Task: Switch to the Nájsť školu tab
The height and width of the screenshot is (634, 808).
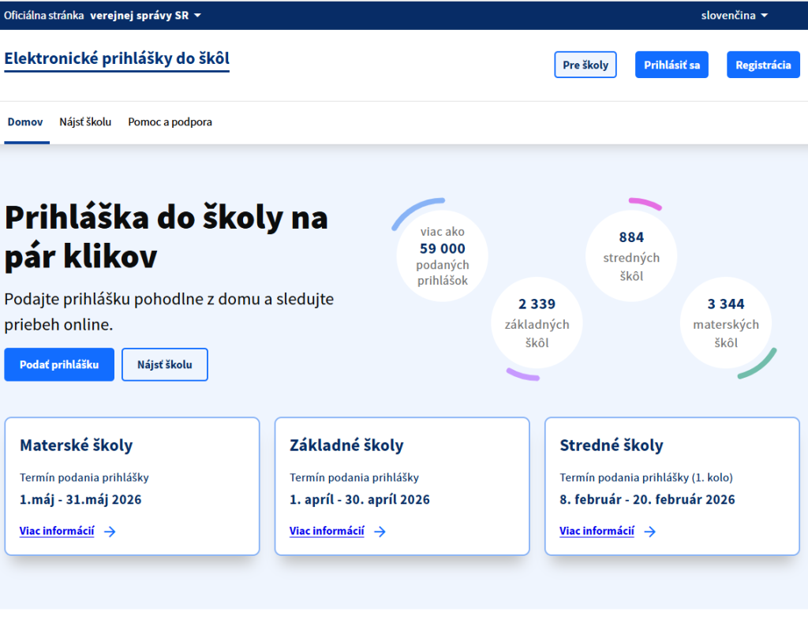Action: [x=85, y=122]
